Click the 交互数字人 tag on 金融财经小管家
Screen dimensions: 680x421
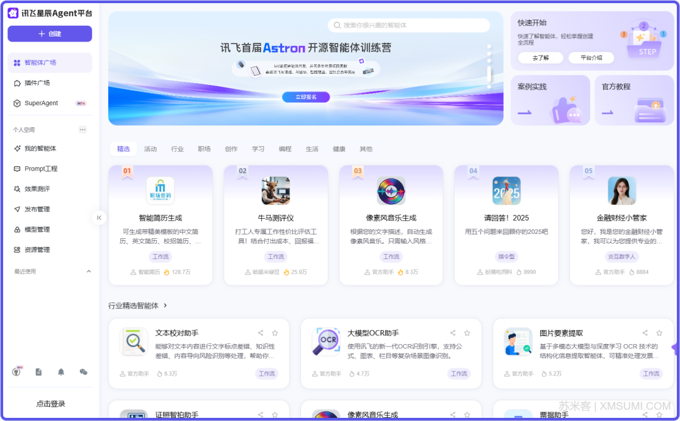point(621,257)
